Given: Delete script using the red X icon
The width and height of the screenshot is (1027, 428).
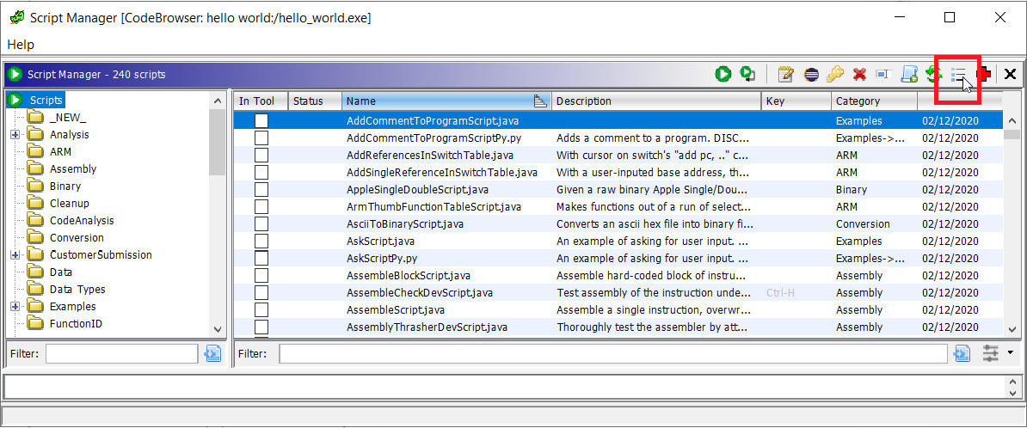Looking at the screenshot, I should [x=859, y=74].
